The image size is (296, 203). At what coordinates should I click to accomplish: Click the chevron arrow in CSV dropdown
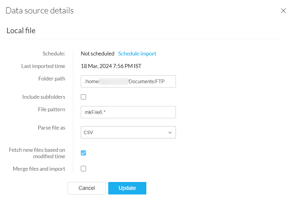(170, 133)
